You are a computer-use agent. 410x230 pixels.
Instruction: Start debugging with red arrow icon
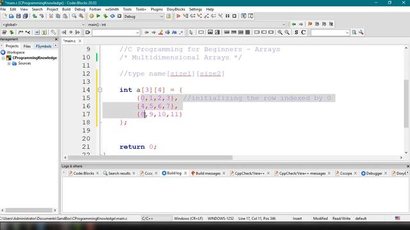[x=178, y=16]
